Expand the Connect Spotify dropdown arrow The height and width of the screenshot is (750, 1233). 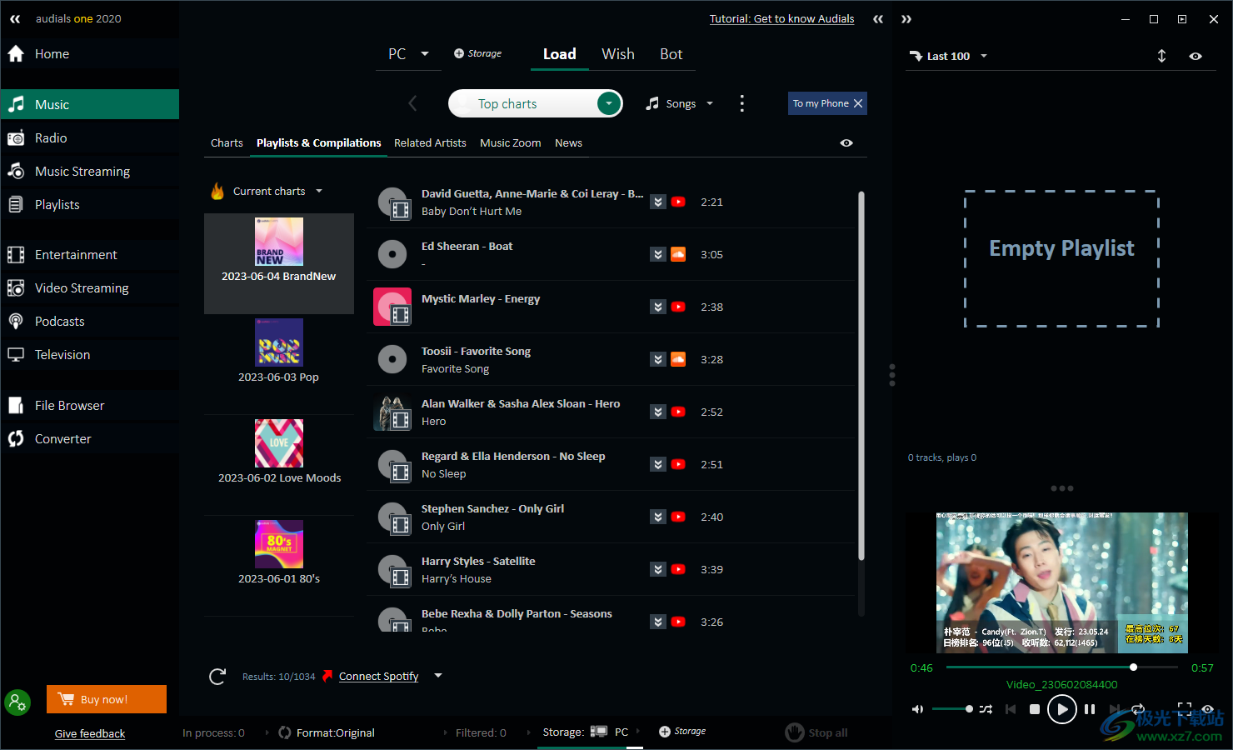coord(438,676)
